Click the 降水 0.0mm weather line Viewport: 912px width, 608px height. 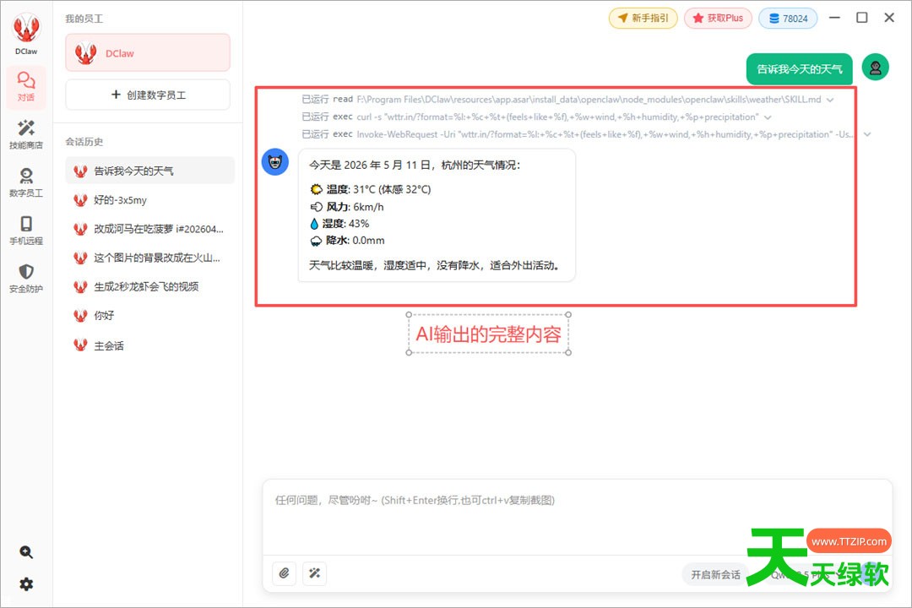(x=347, y=241)
